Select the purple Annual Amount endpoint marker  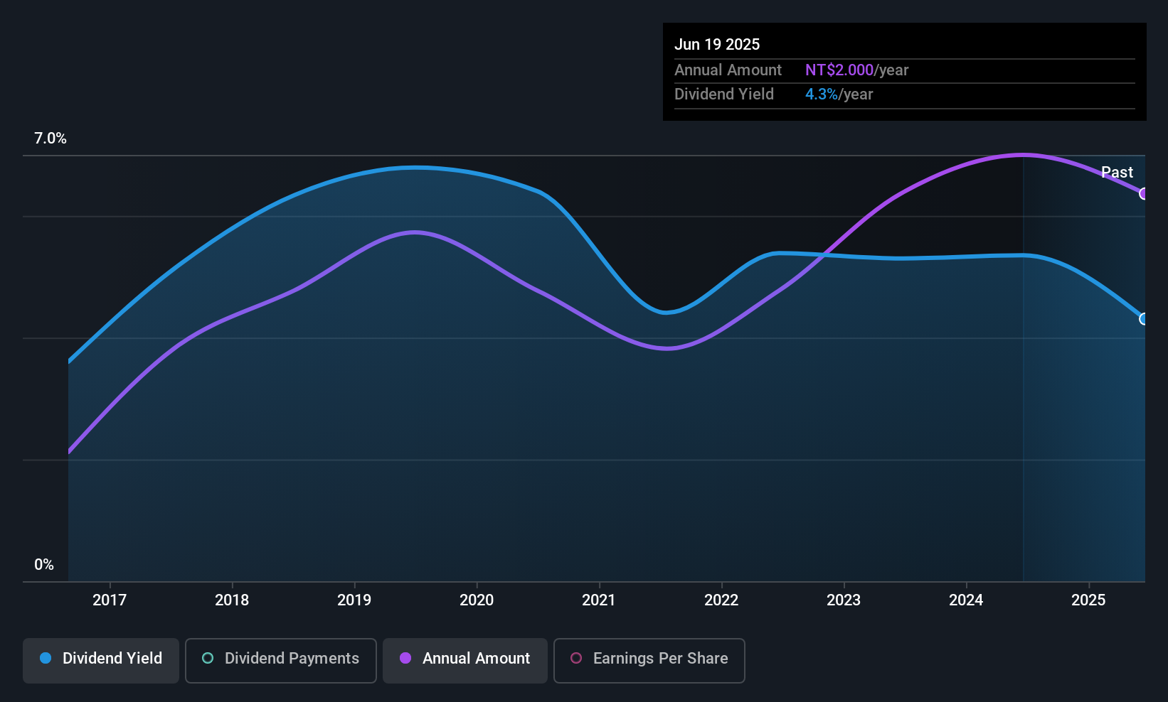coord(1144,193)
